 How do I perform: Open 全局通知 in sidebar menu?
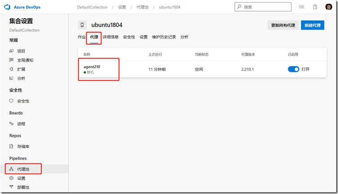pos(25,60)
